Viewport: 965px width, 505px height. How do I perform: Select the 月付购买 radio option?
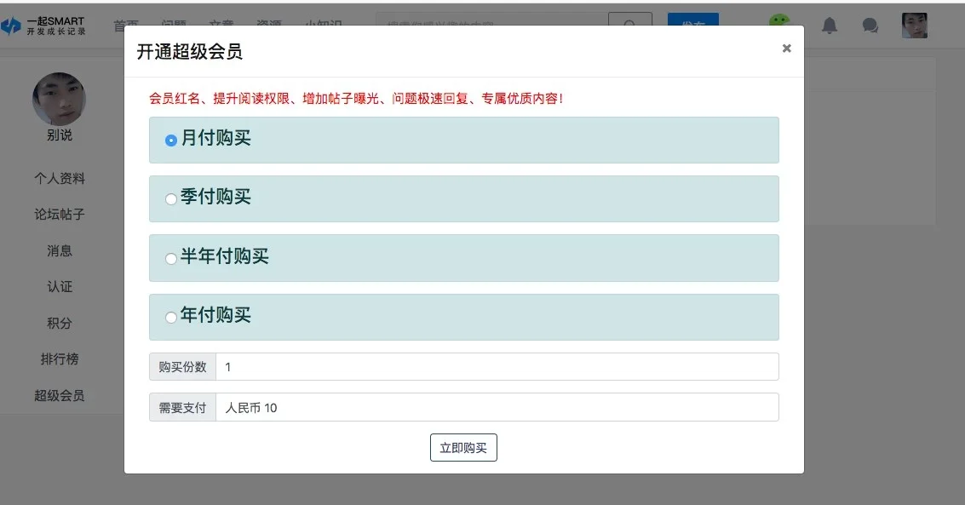tap(171, 141)
